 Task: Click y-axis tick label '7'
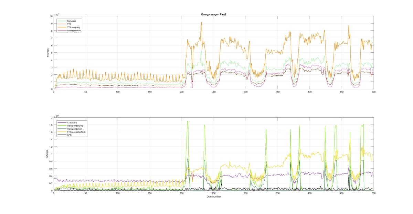coord(52,38)
